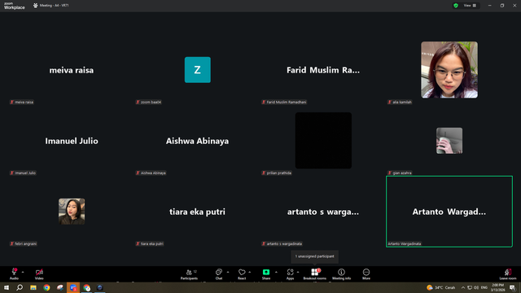
Task: Click the Artanto Wargadinata name label
Action: [405, 243]
